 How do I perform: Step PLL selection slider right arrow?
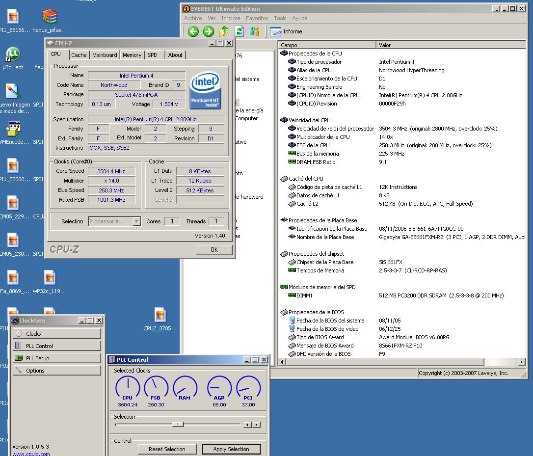click(257, 425)
